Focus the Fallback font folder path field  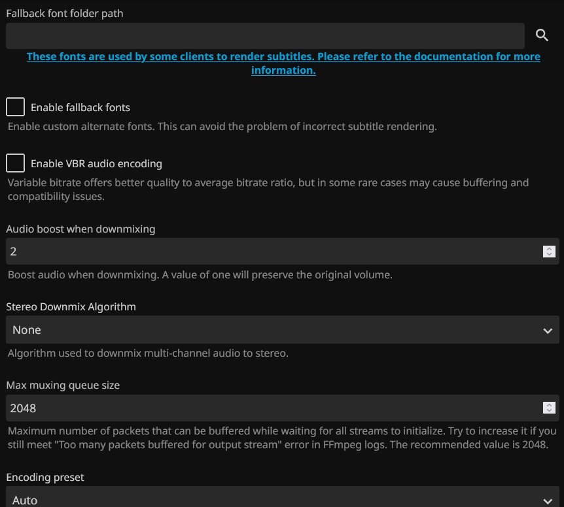coord(265,35)
